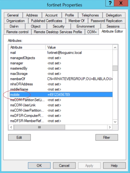The image size is (130, 173).
Task: Open the Delegation tab
Action: point(114,15)
